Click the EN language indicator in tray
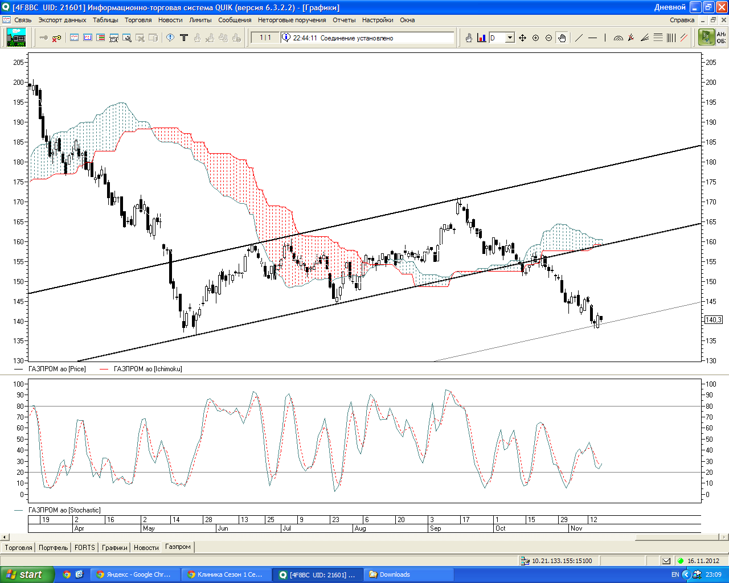729x583 pixels. (675, 574)
